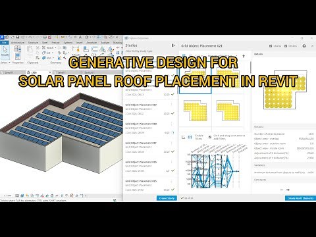Open the Systems ribbon tab
316x237 pixels.
point(68,42)
